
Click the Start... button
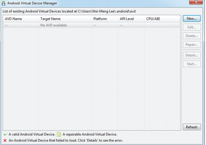point(192,64)
